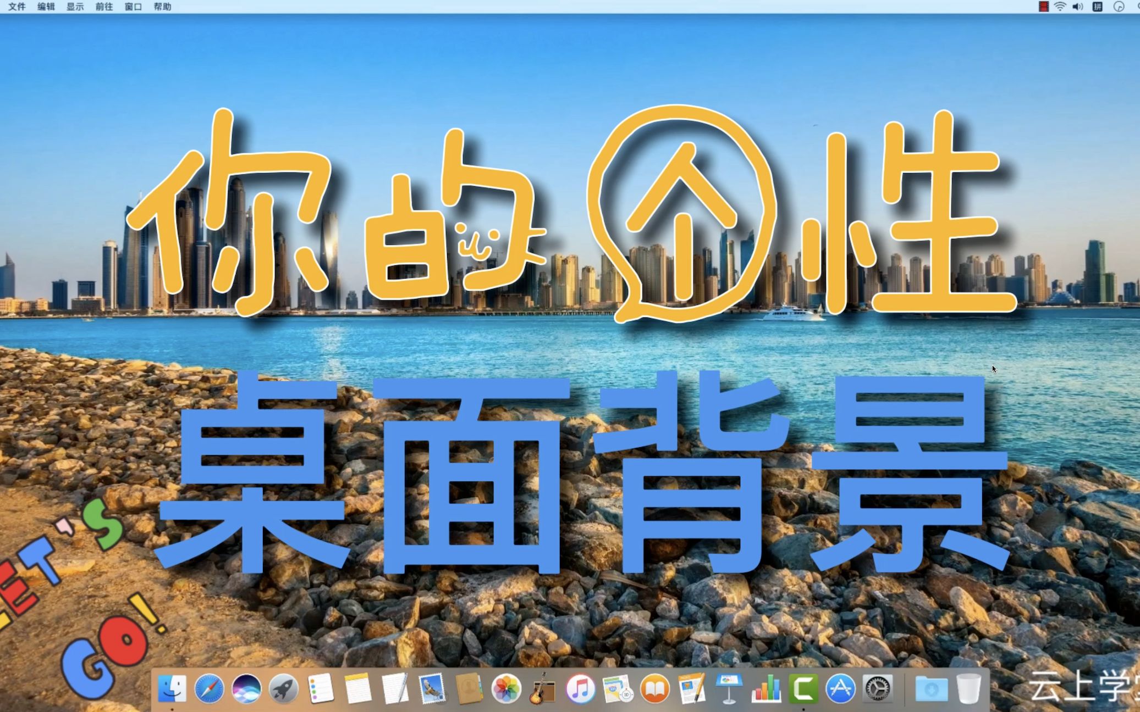Open Finder from the Dock
The image size is (1140, 712).
tap(172, 689)
